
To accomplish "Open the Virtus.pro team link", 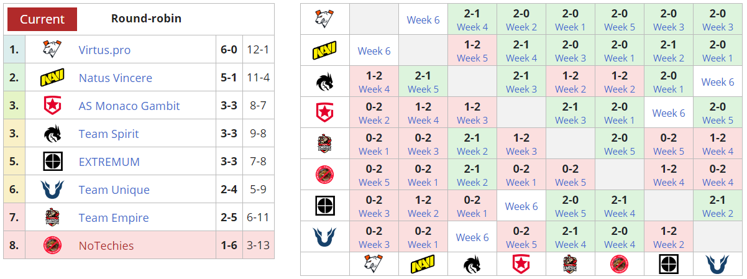I will pos(104,50).
